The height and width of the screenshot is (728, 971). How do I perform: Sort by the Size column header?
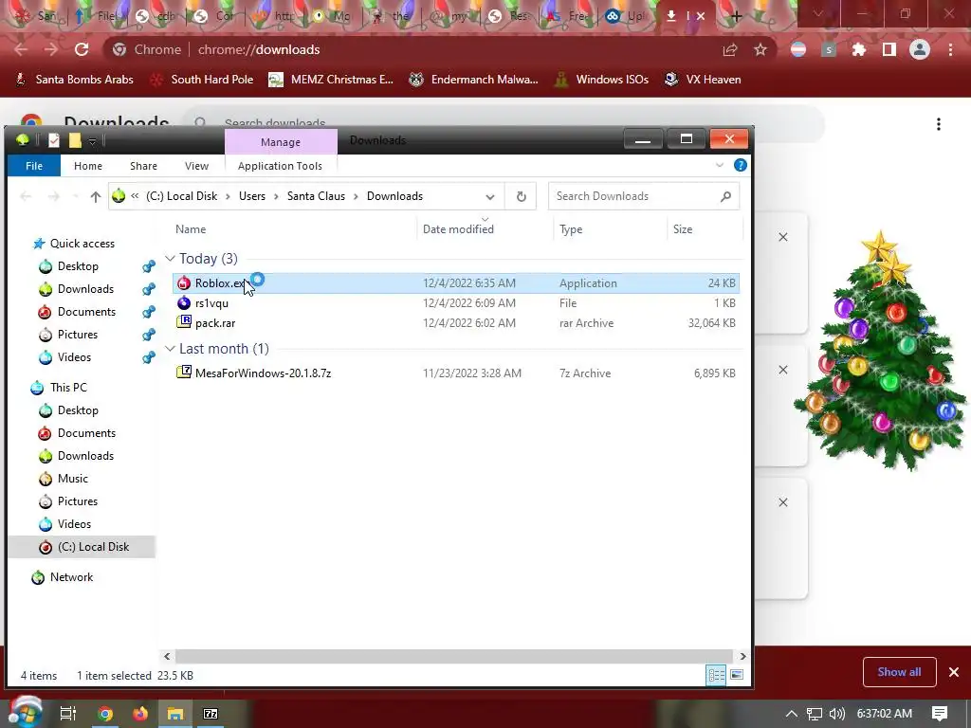(705, 229)
